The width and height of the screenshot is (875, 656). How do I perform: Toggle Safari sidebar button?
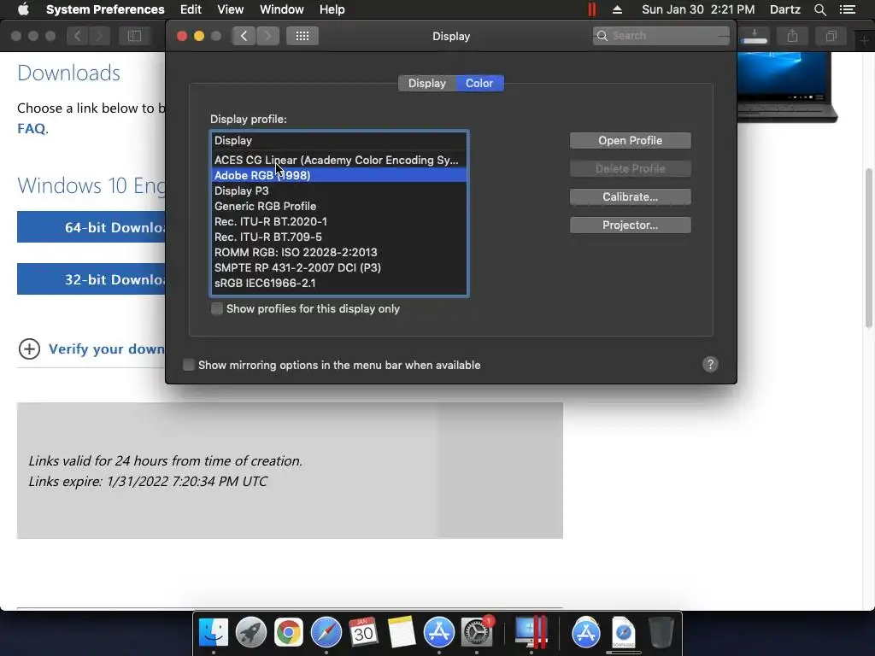(134, 36)
